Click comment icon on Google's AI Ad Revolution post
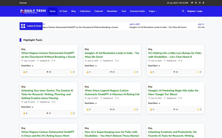This screenshot has height=138, width=222. (116, 61)
